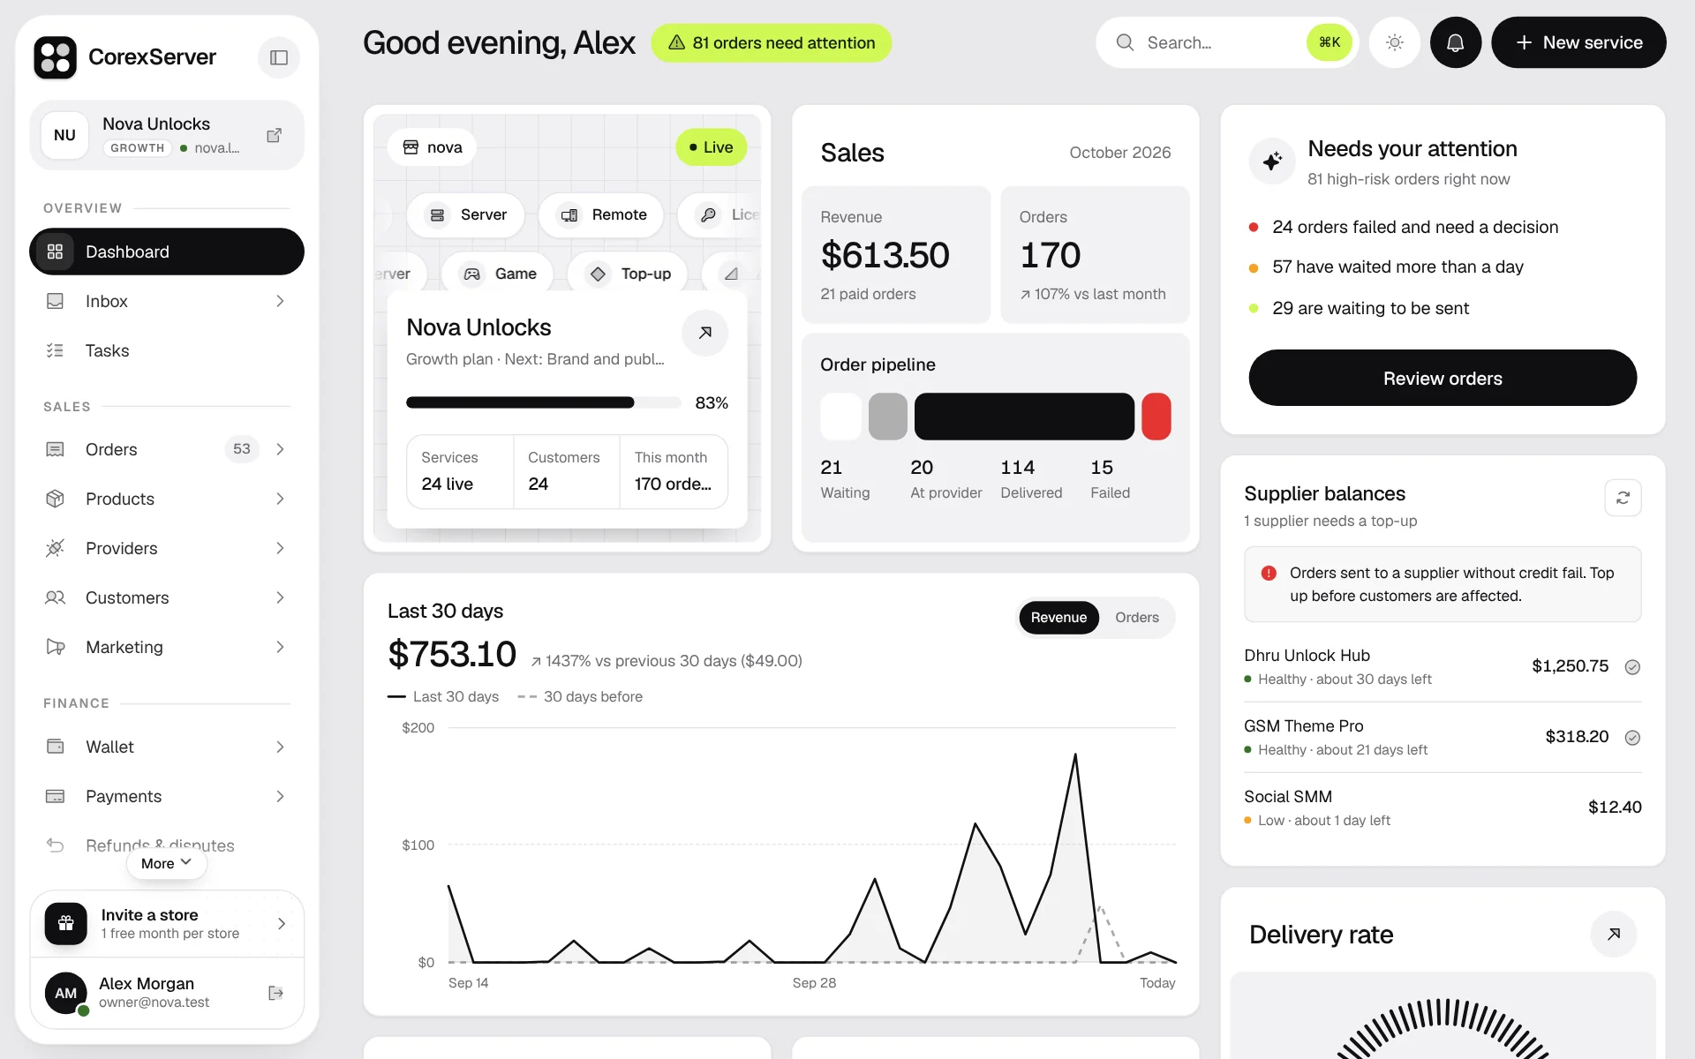This screenshot has width=1695, height=1059.
Task: Switch the chart to Revenue
Action: tap(1058, 618)
